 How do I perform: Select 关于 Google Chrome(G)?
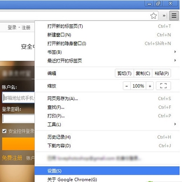107,179
